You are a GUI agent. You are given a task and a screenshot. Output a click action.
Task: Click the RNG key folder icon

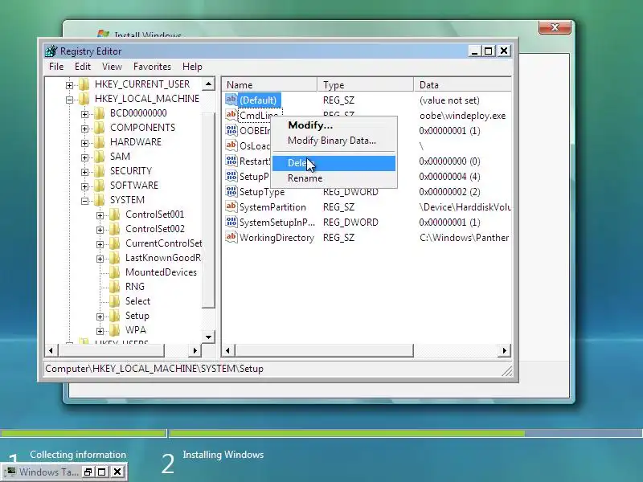coord(115,287)
